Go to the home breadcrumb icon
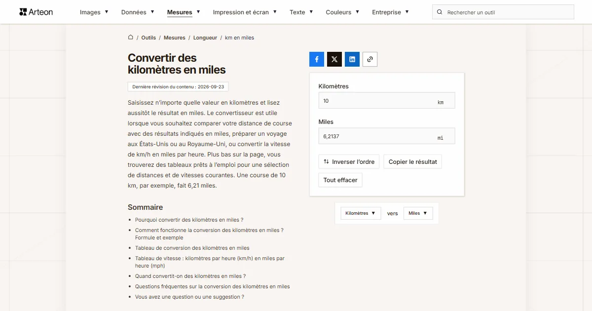Viewport: 592px width, 311px height. coord(131,37)
